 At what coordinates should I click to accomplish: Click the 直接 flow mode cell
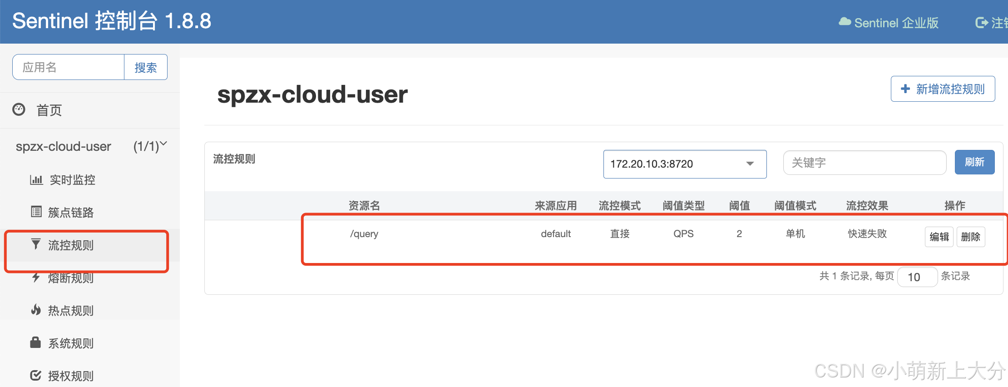(620, 233)
